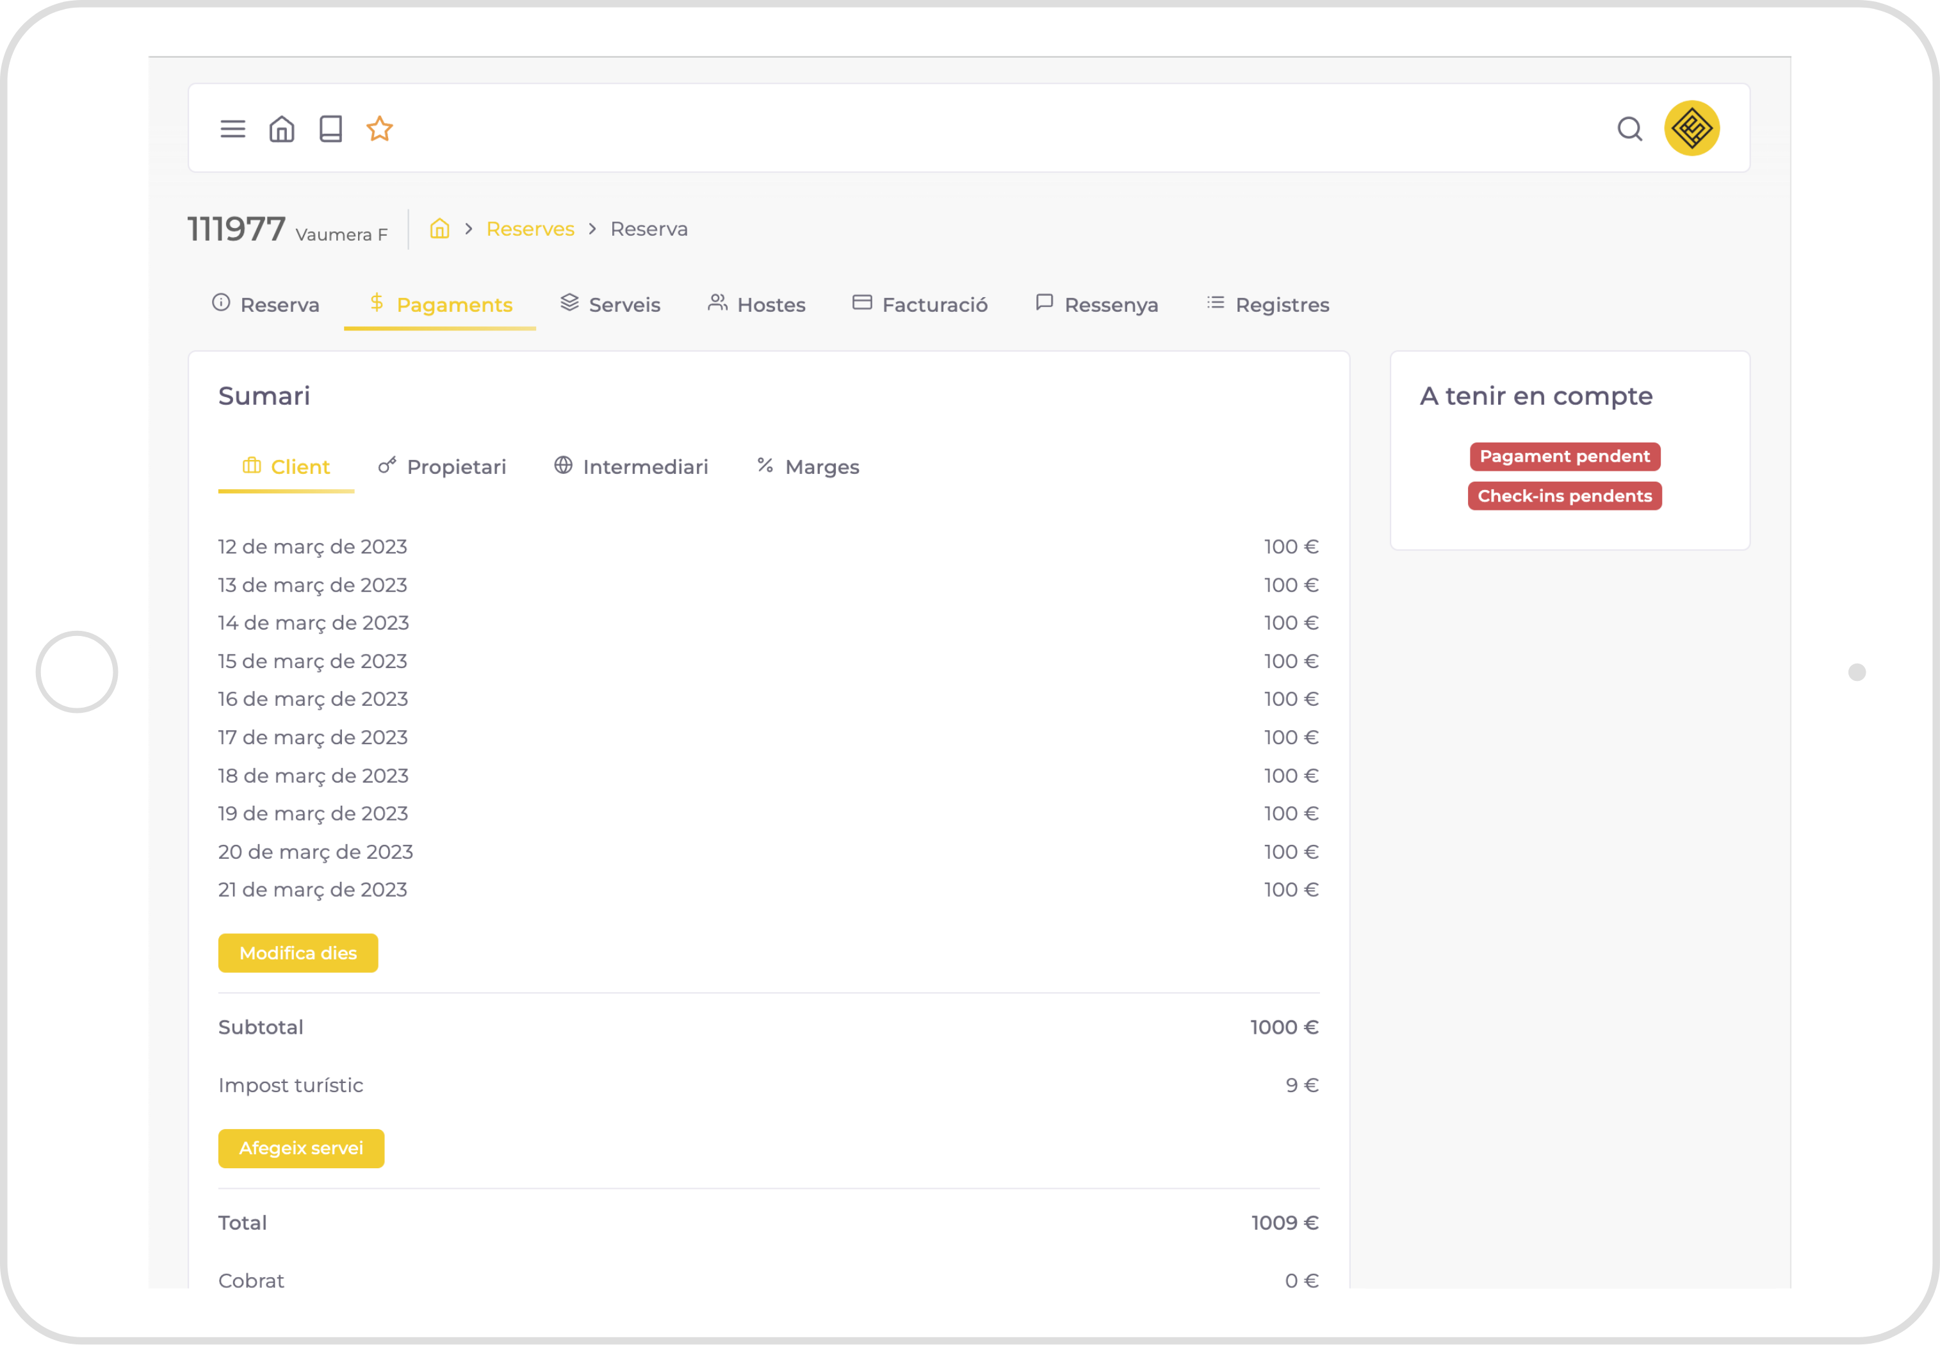Click the Check-ins pendents badge
The width and height of the screenshot is (1940, 1345).
tap(1565, 496)
